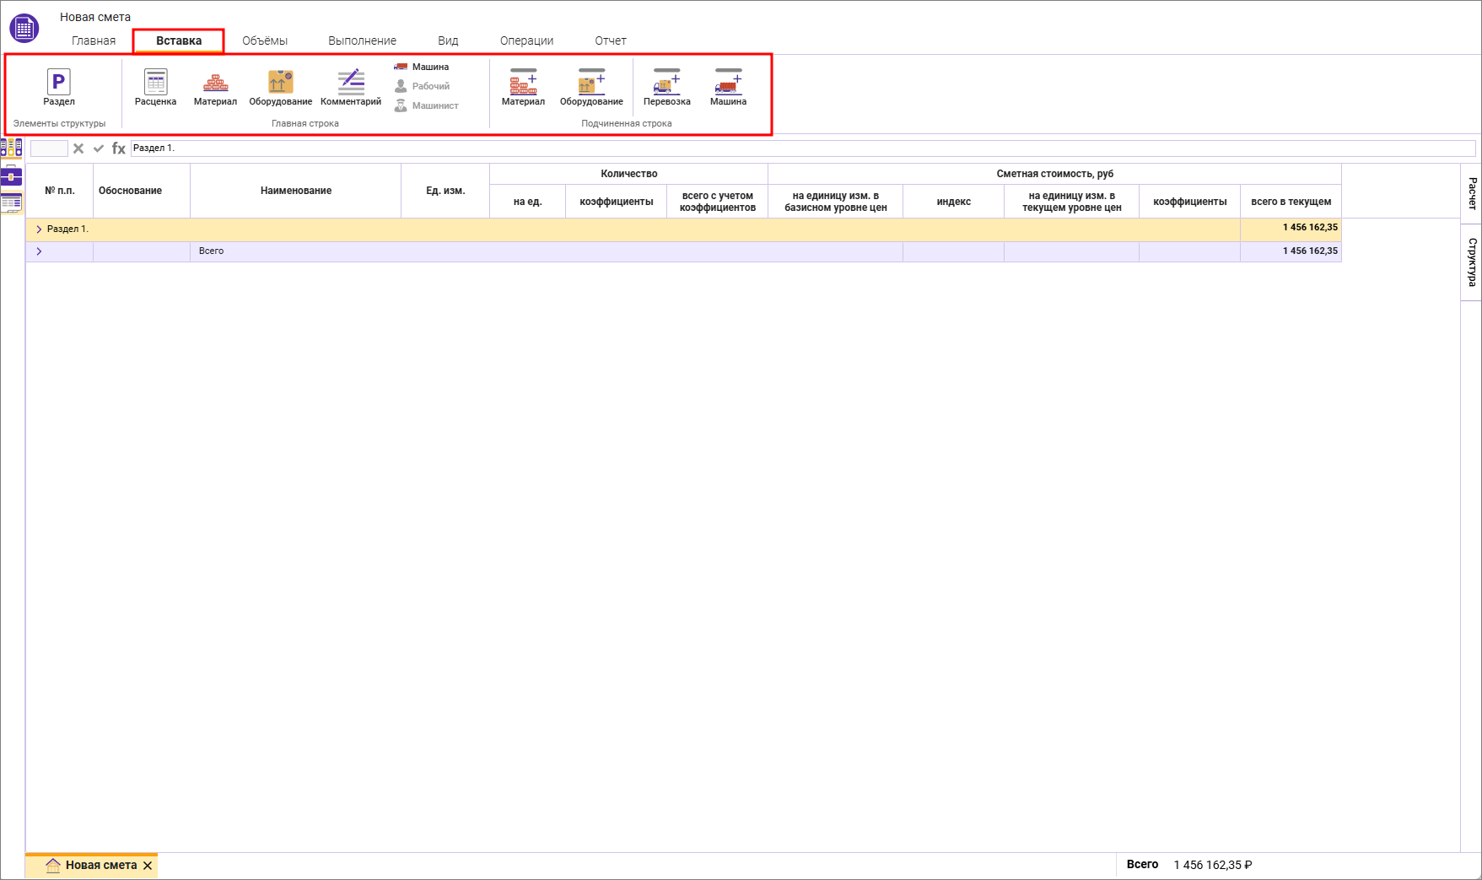Add Машина in the Подчиненная строка group
Screen dimensions: 1482x880
tap(728, 87)
